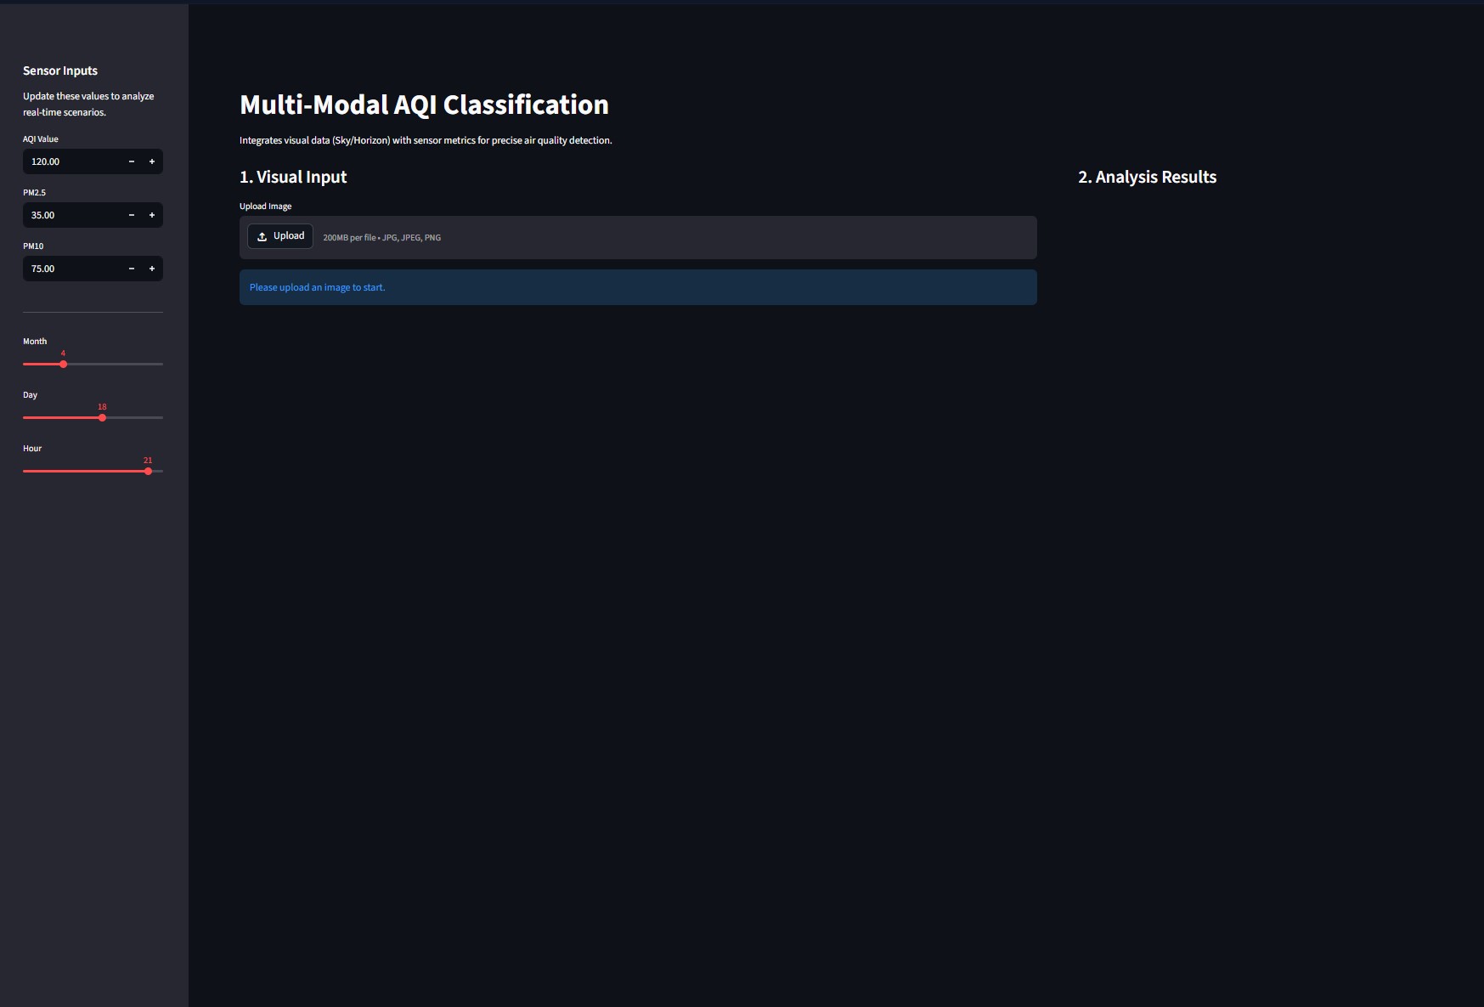
Task: Click the file size and format hint text
Action: point(381,238)
